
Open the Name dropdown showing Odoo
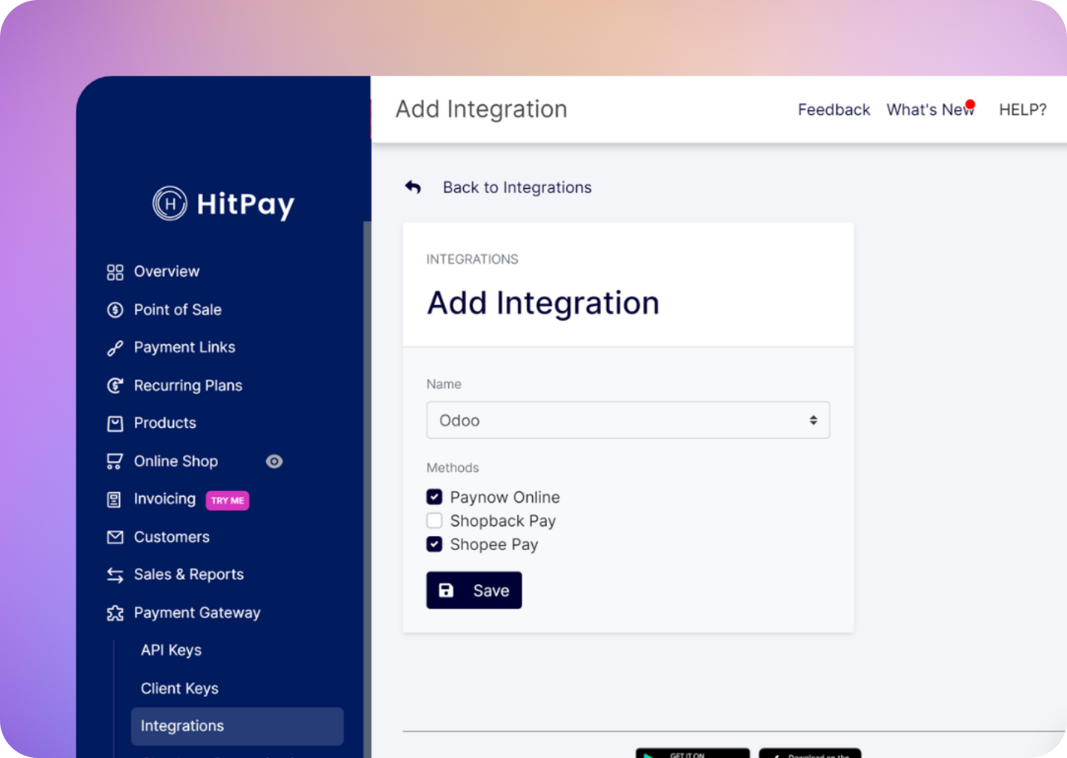pos(628,420)
